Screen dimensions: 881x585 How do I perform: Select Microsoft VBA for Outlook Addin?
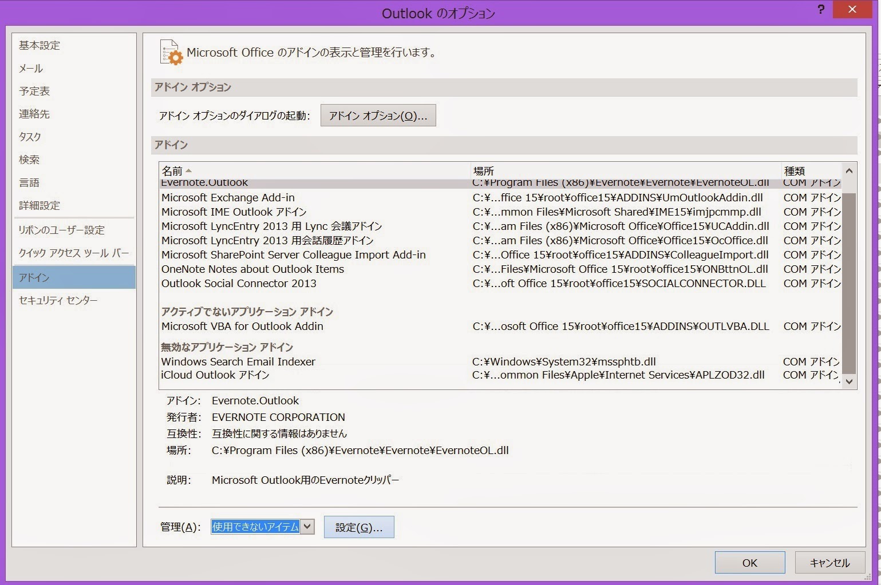pos(500,327)
